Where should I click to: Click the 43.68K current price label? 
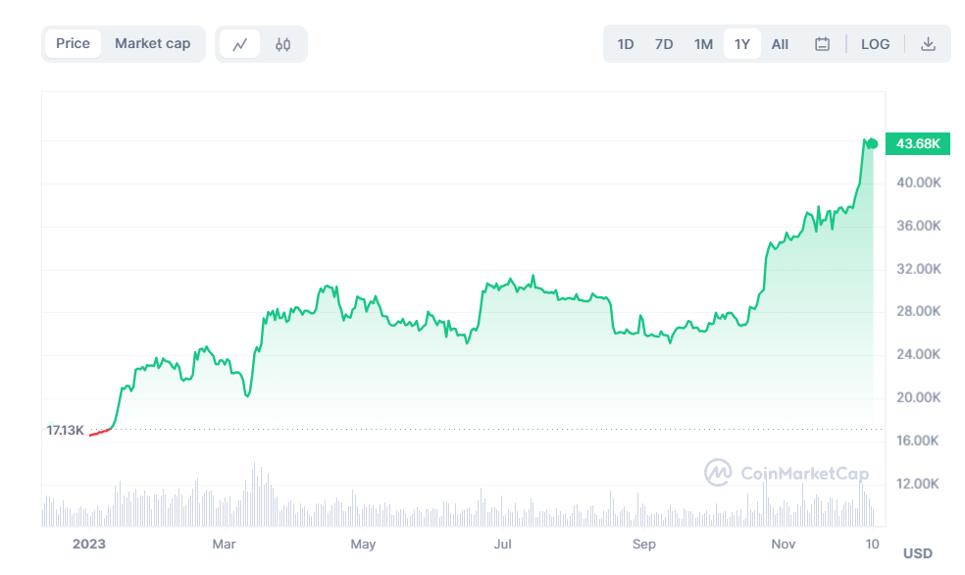pos(918,144)
